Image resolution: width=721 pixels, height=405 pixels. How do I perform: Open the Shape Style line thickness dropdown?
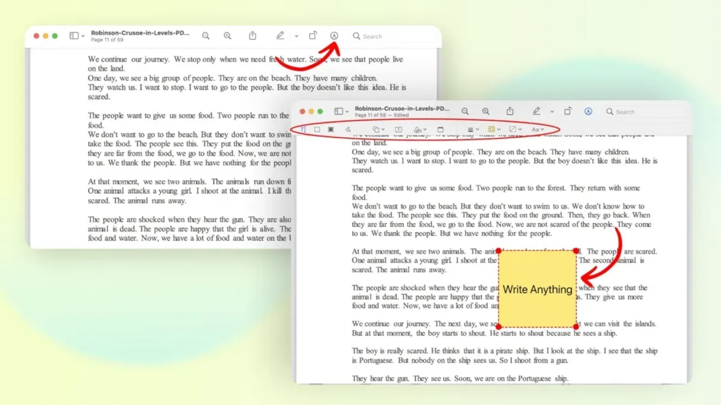(473, 129)
